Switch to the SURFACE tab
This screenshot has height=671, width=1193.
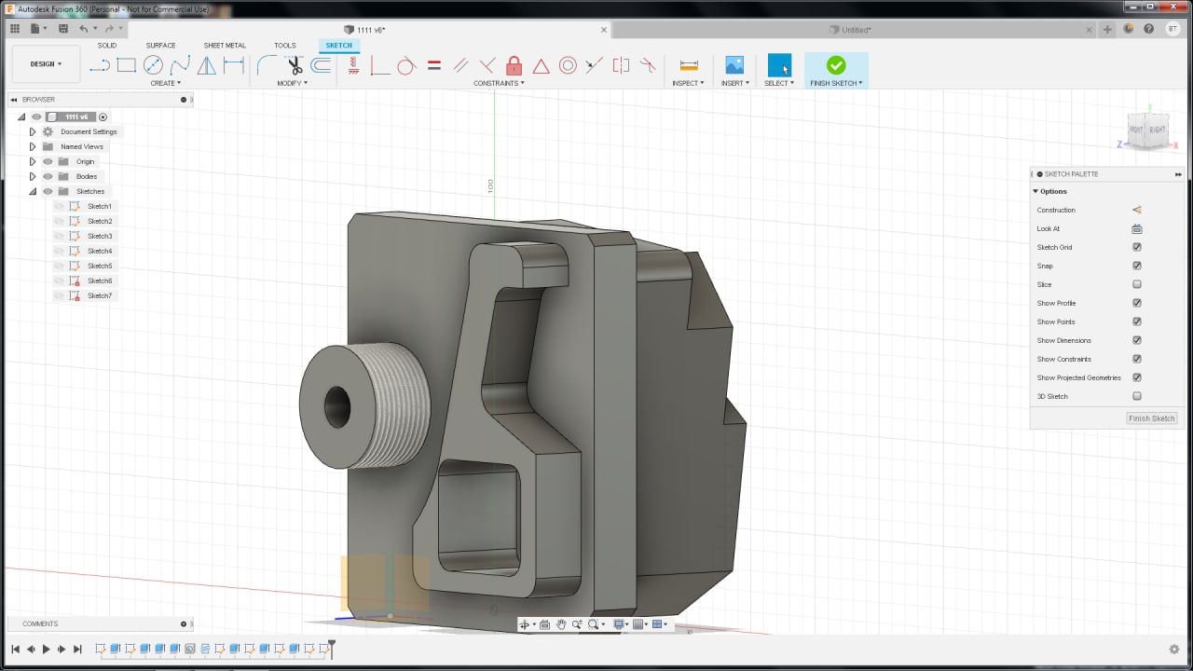click(160, 45)
